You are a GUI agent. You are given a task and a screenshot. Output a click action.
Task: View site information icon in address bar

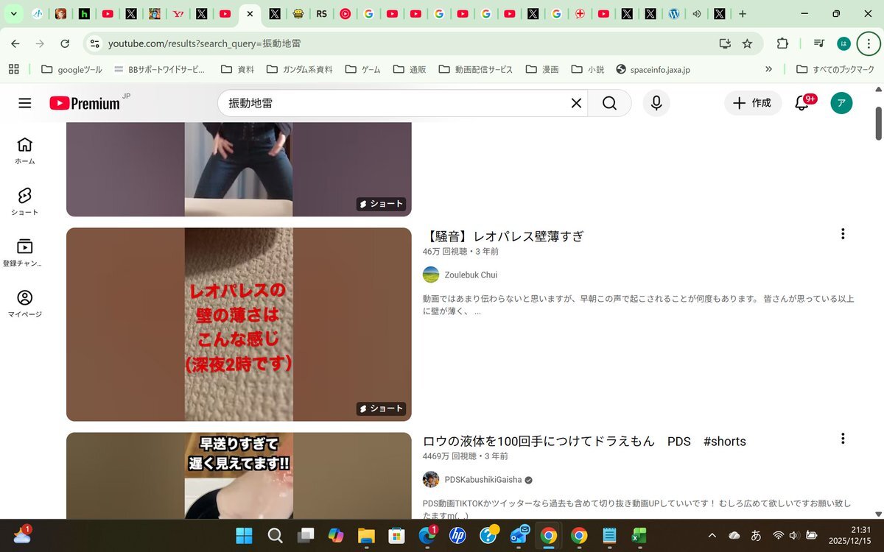94,43
